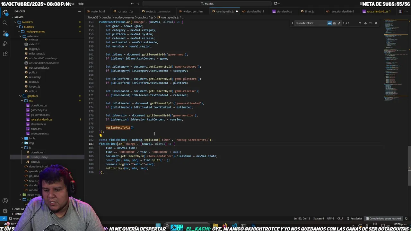The height and width of the screenshot is (231, 411).
Task: Change encoding via UTF-8 status
Action: 330,218
